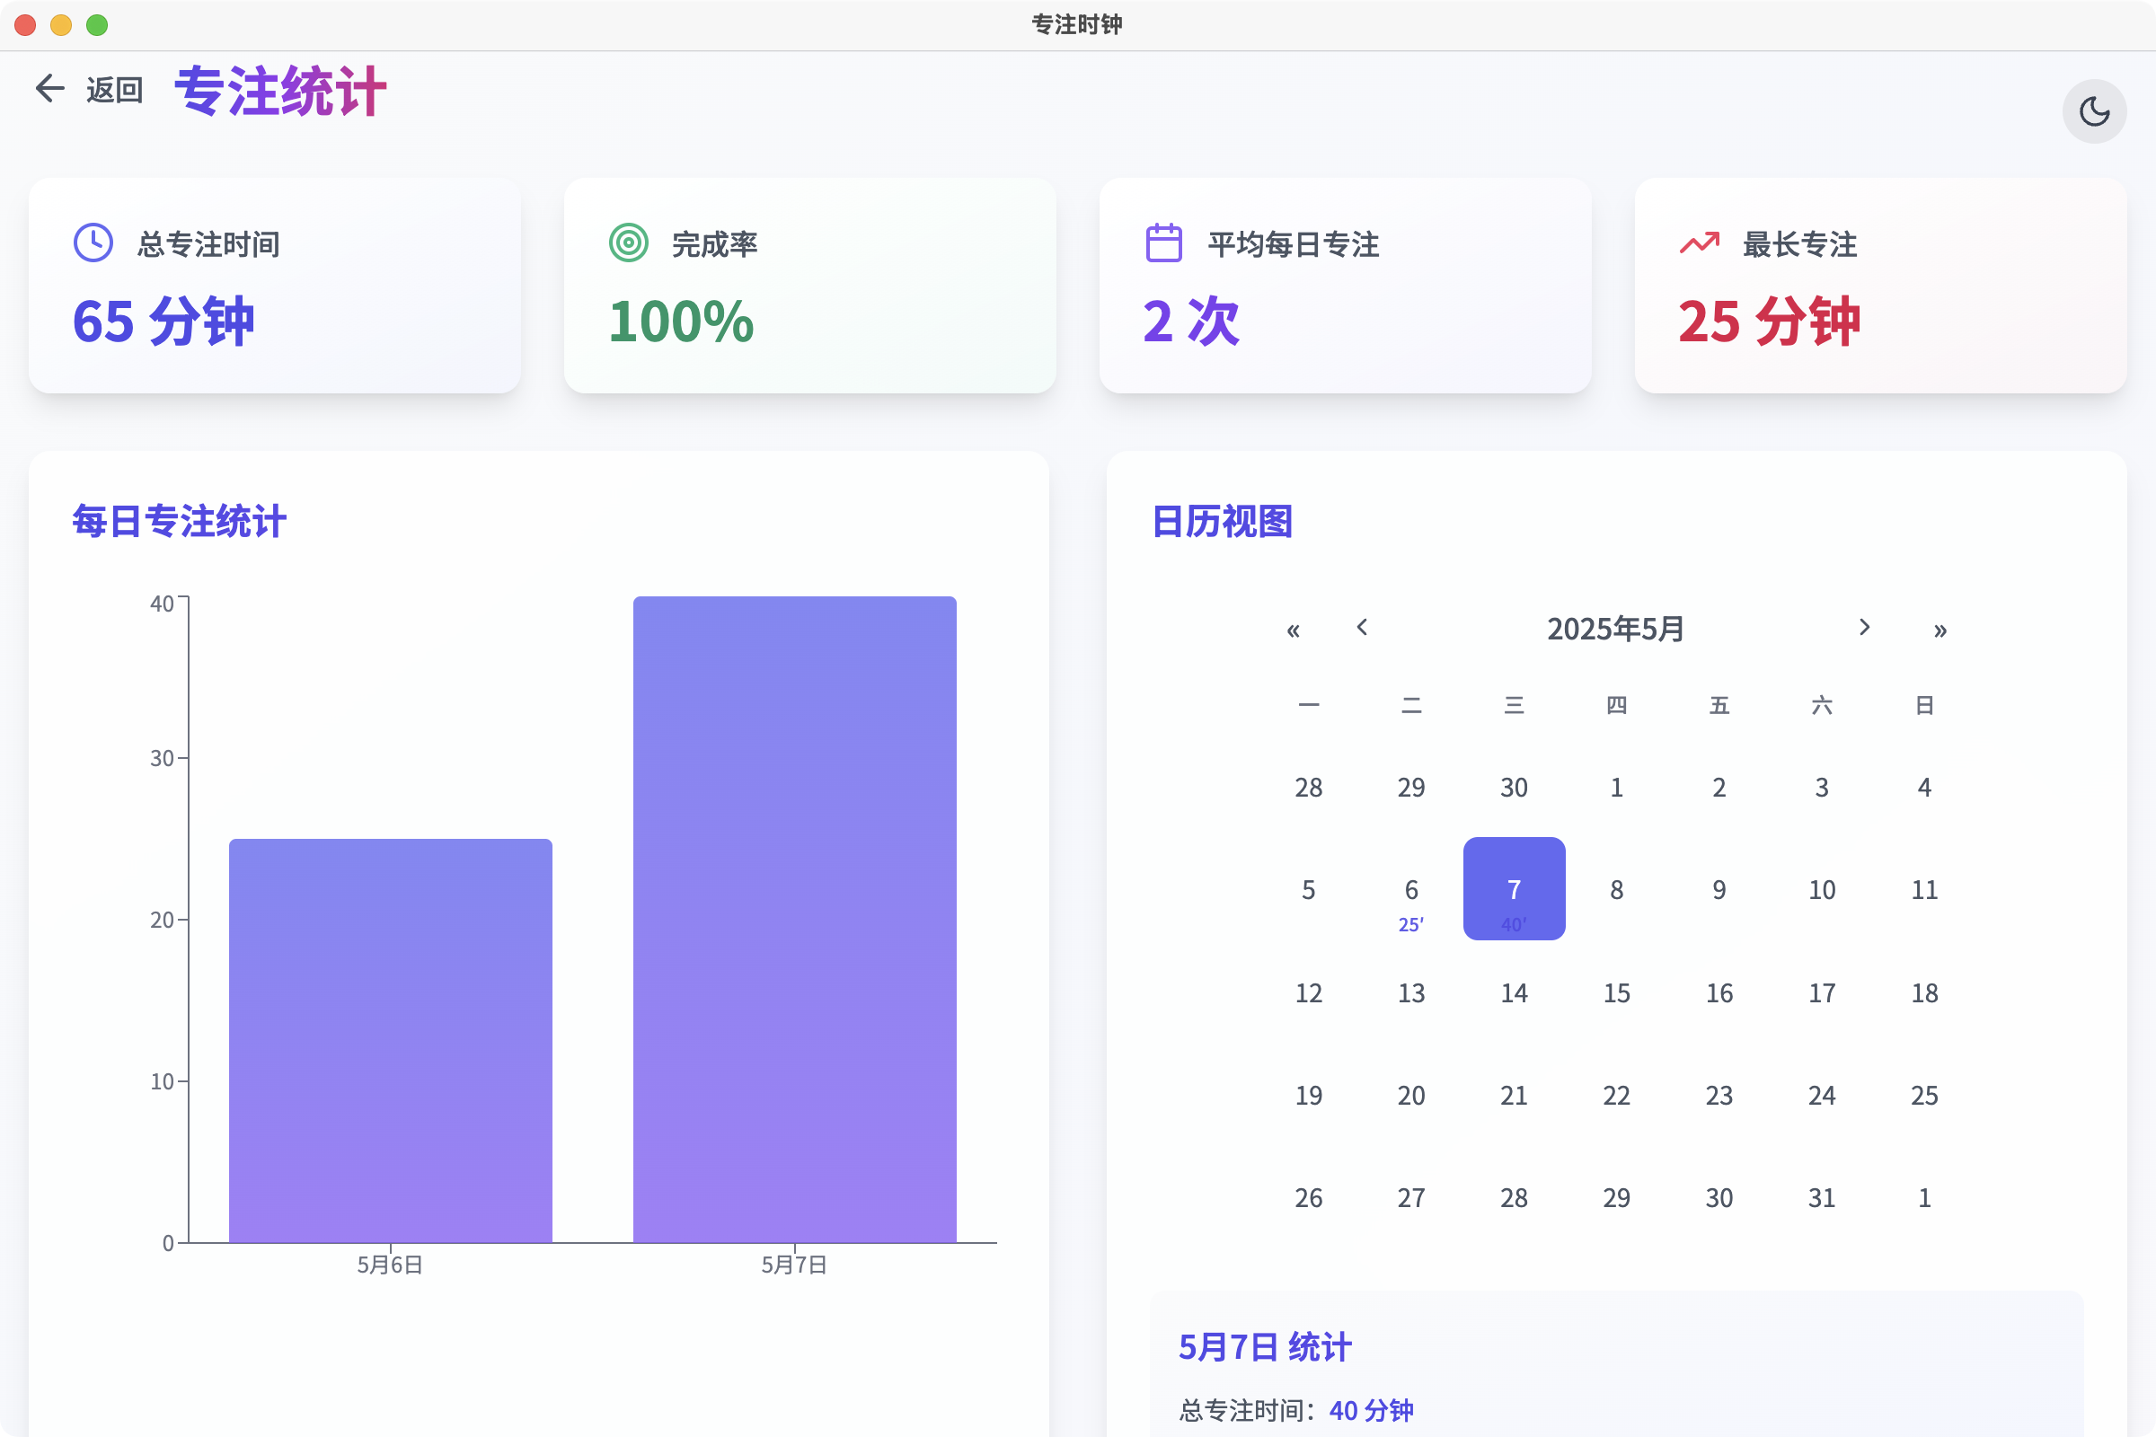Image resolution: width=2156 pixels, height=1437 pixels.
Task: Select May 31 in the calendar
Action: pyautogui.click(x=1822, y=1198)
